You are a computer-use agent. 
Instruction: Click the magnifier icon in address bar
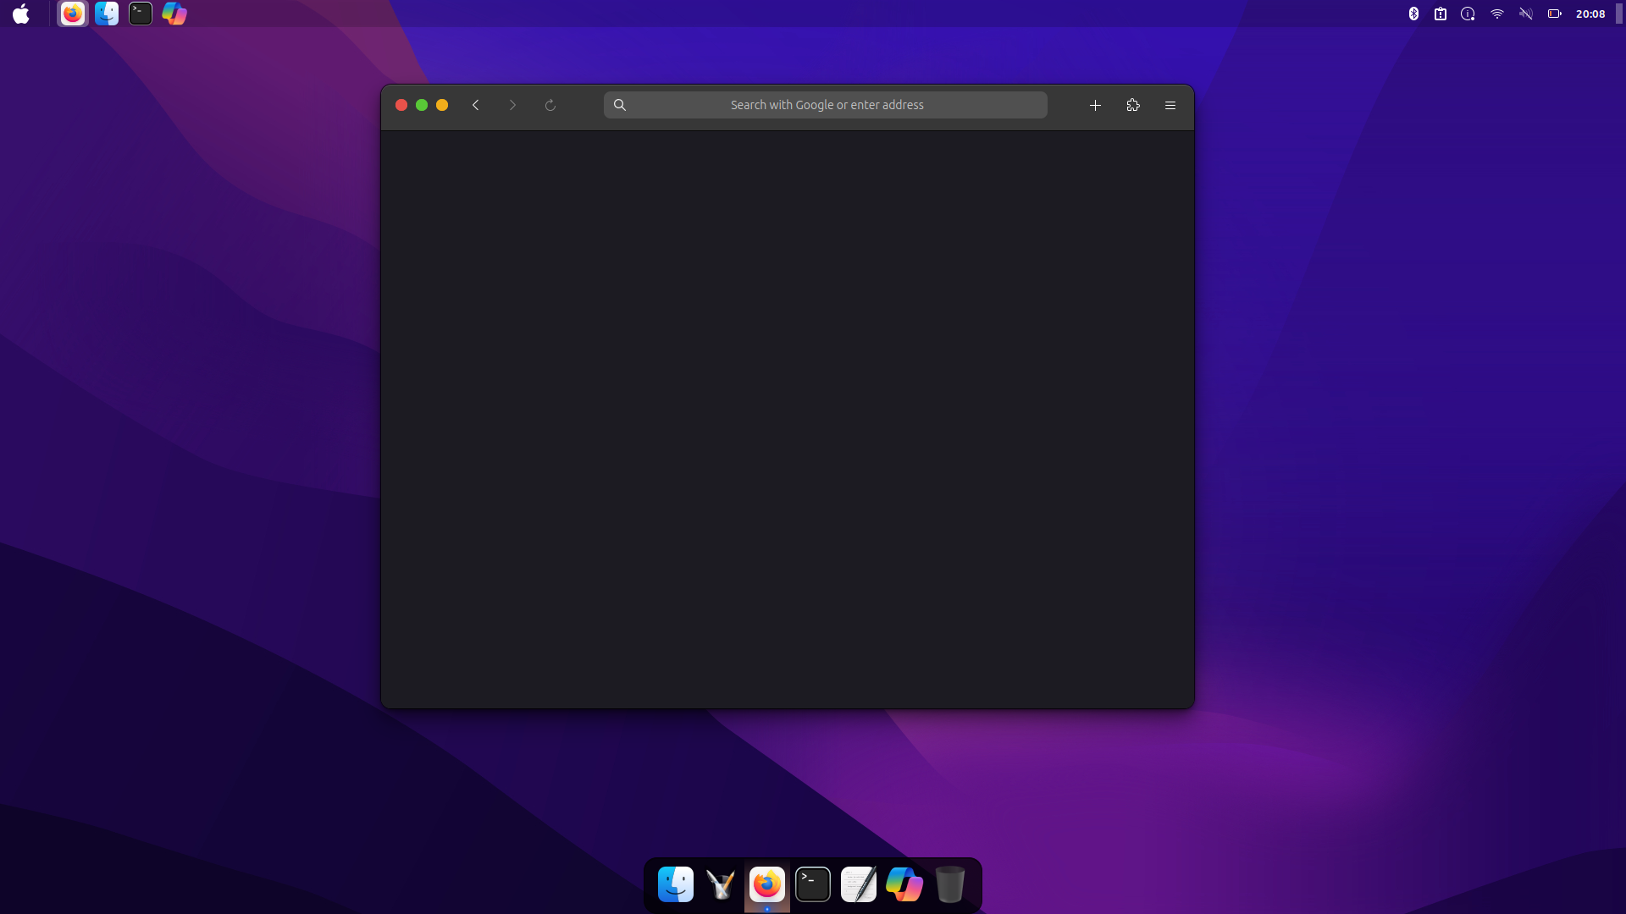(x=620, y=105)
